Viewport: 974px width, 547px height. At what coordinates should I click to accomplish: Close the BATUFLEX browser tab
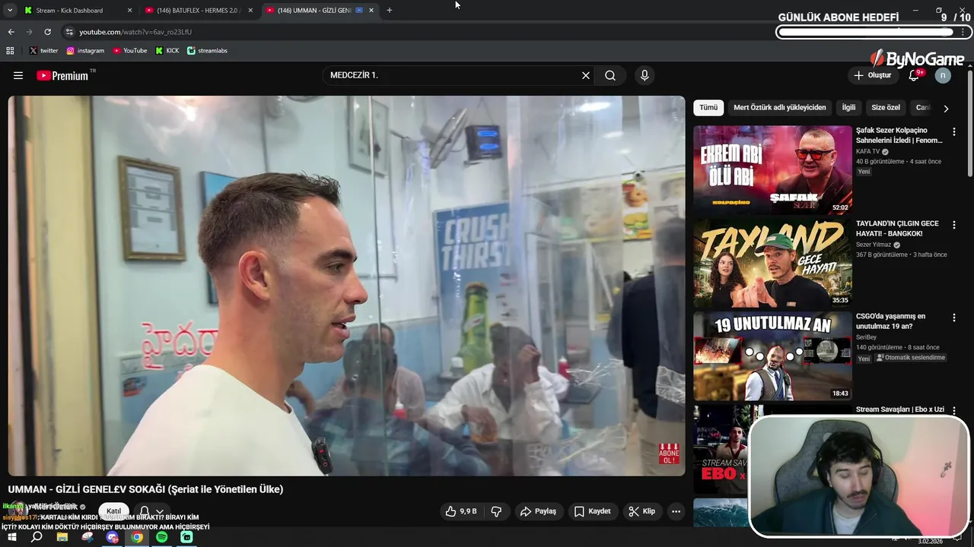[250, 11]
